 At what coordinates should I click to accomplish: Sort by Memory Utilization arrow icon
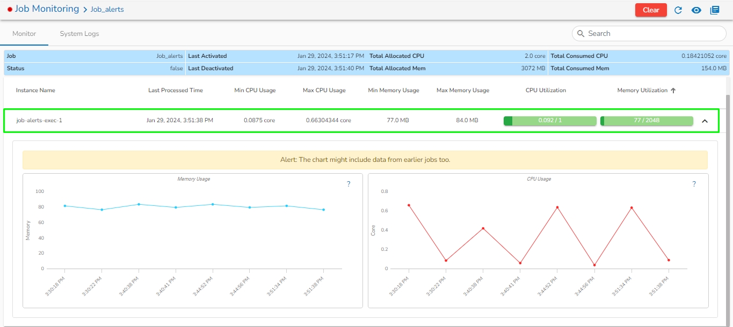coord(673,91)
